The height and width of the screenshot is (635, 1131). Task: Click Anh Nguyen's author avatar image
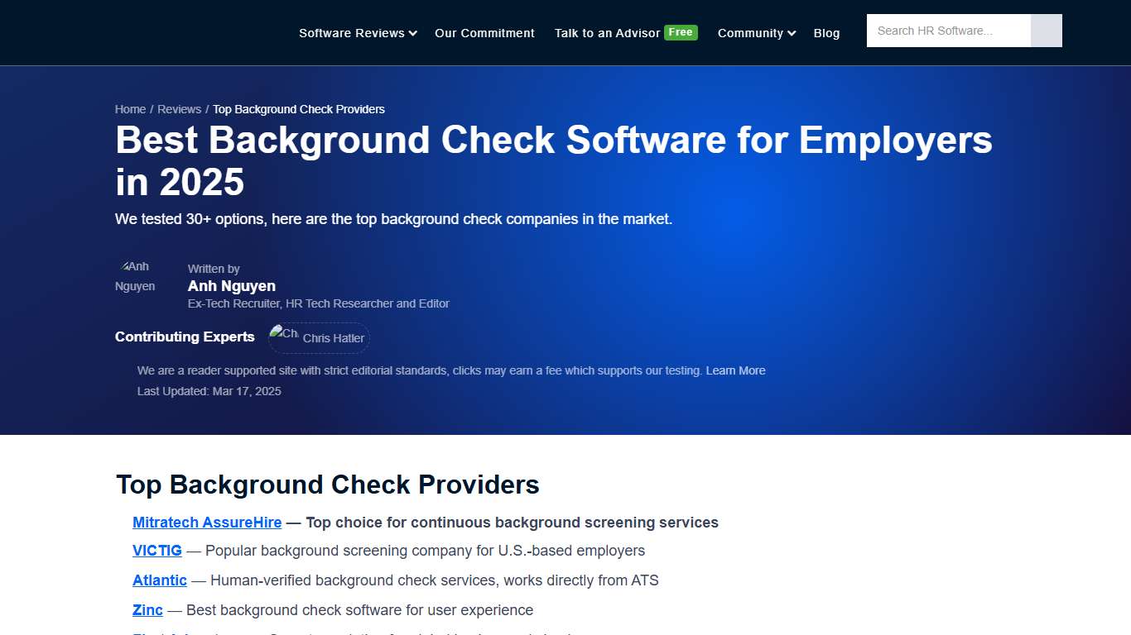point(135,276)
